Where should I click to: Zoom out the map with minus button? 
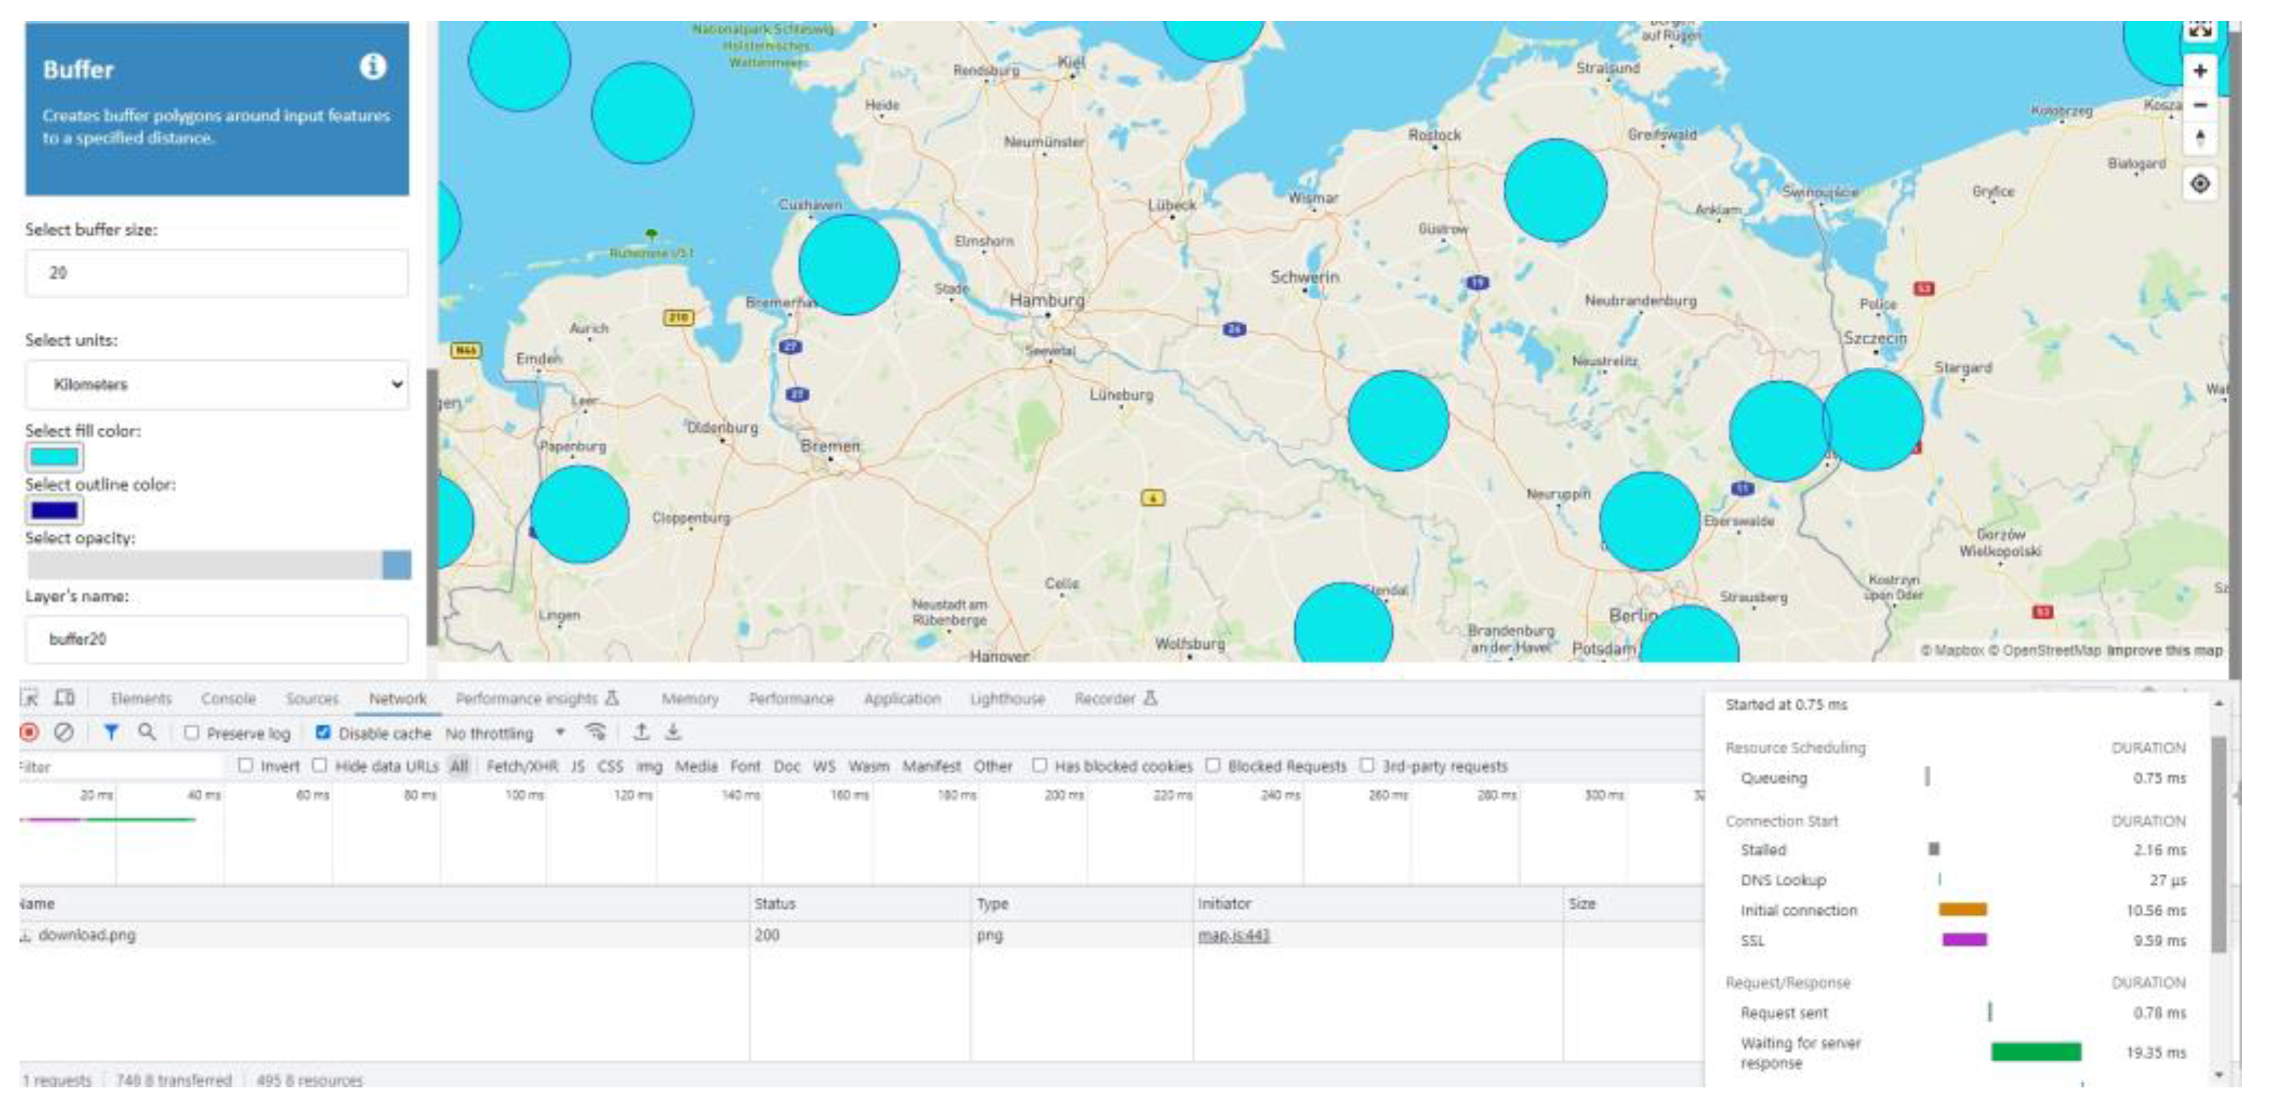tap(2199, 105)
